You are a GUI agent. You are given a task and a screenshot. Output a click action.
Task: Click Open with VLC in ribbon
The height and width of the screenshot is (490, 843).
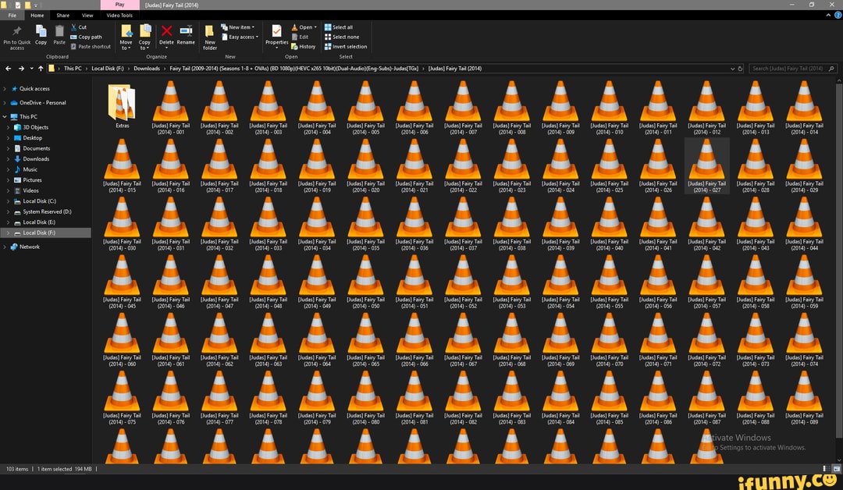point(304,27)
